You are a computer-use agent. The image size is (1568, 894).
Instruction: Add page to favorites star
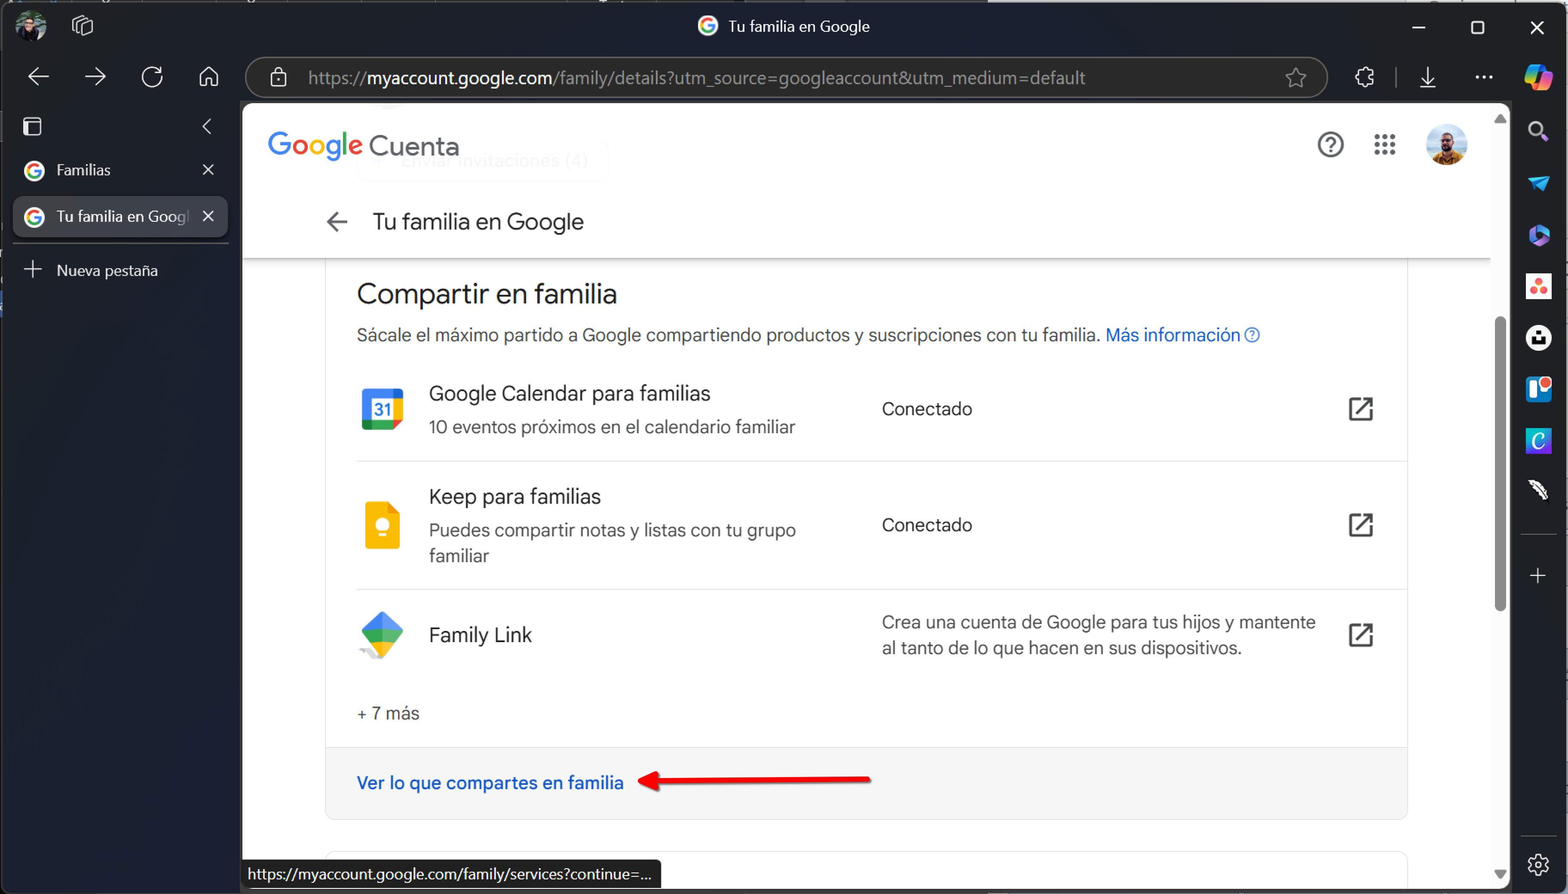pyautogui.click(x=1295, y=77)
